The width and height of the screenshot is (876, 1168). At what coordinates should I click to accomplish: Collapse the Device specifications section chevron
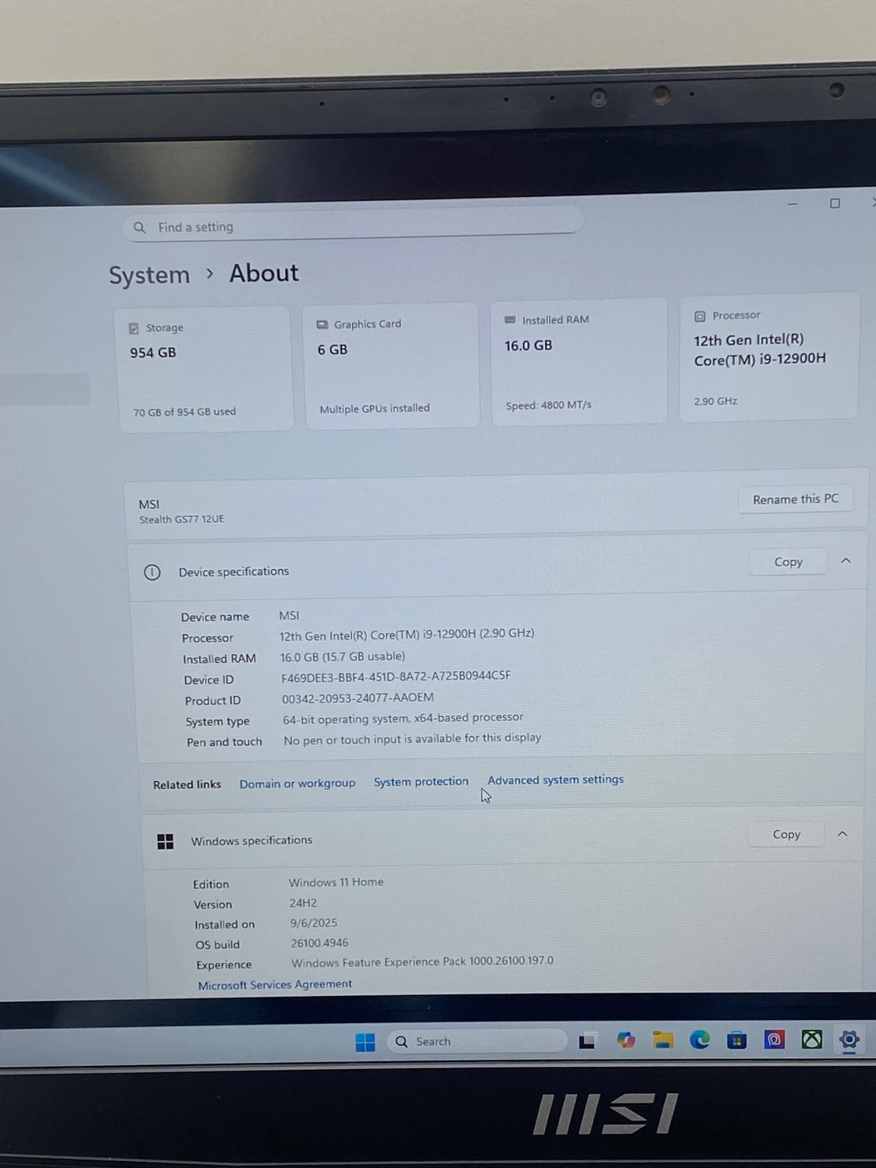click(x=846, y=561)
